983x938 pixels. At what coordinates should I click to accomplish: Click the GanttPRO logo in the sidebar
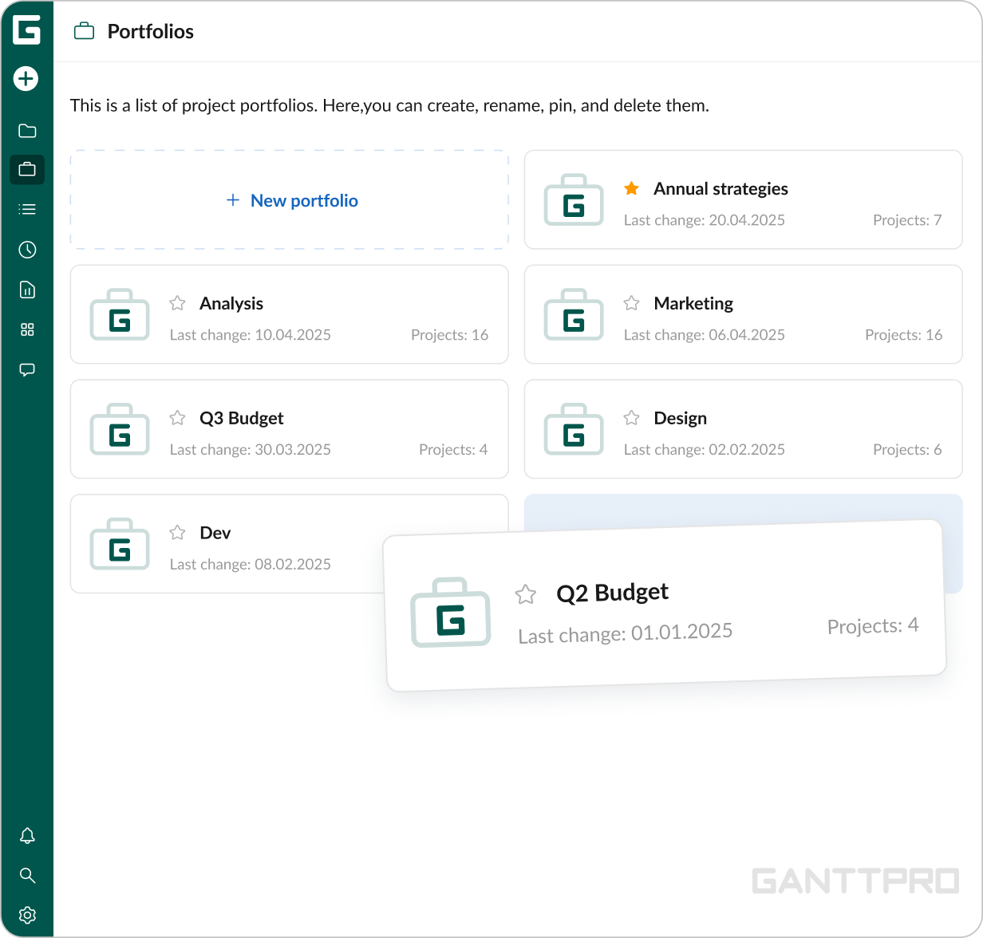pyautogui.click(x=26, y=30)
